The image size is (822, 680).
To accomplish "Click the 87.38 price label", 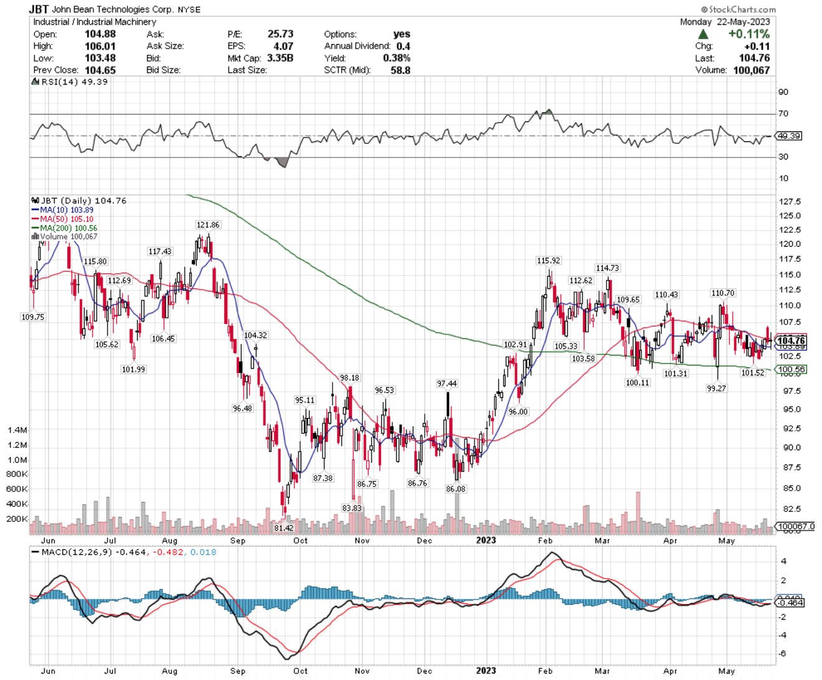I will coord(323,478).
